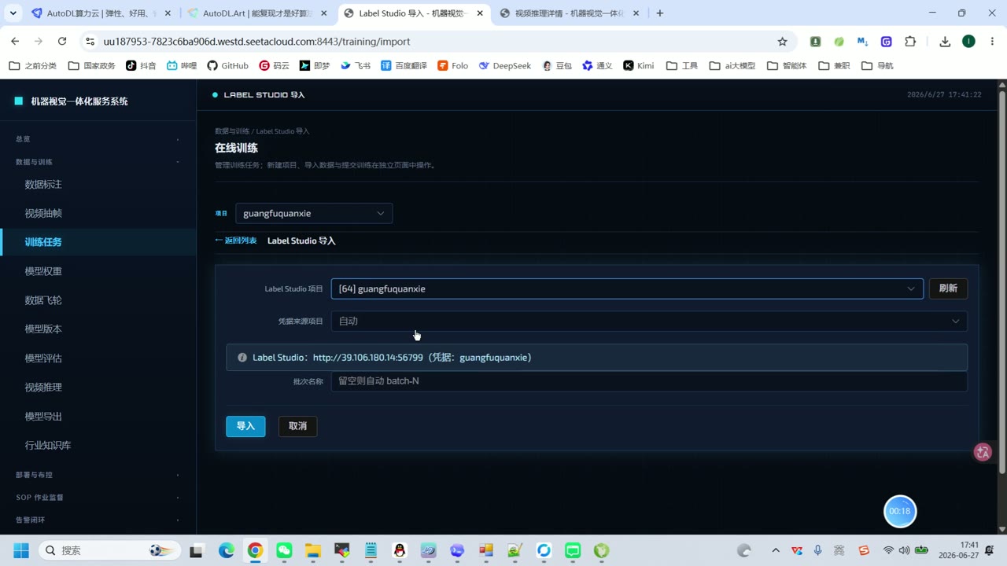
Task: Click the floating translate icon
Action: coord(983,452)
